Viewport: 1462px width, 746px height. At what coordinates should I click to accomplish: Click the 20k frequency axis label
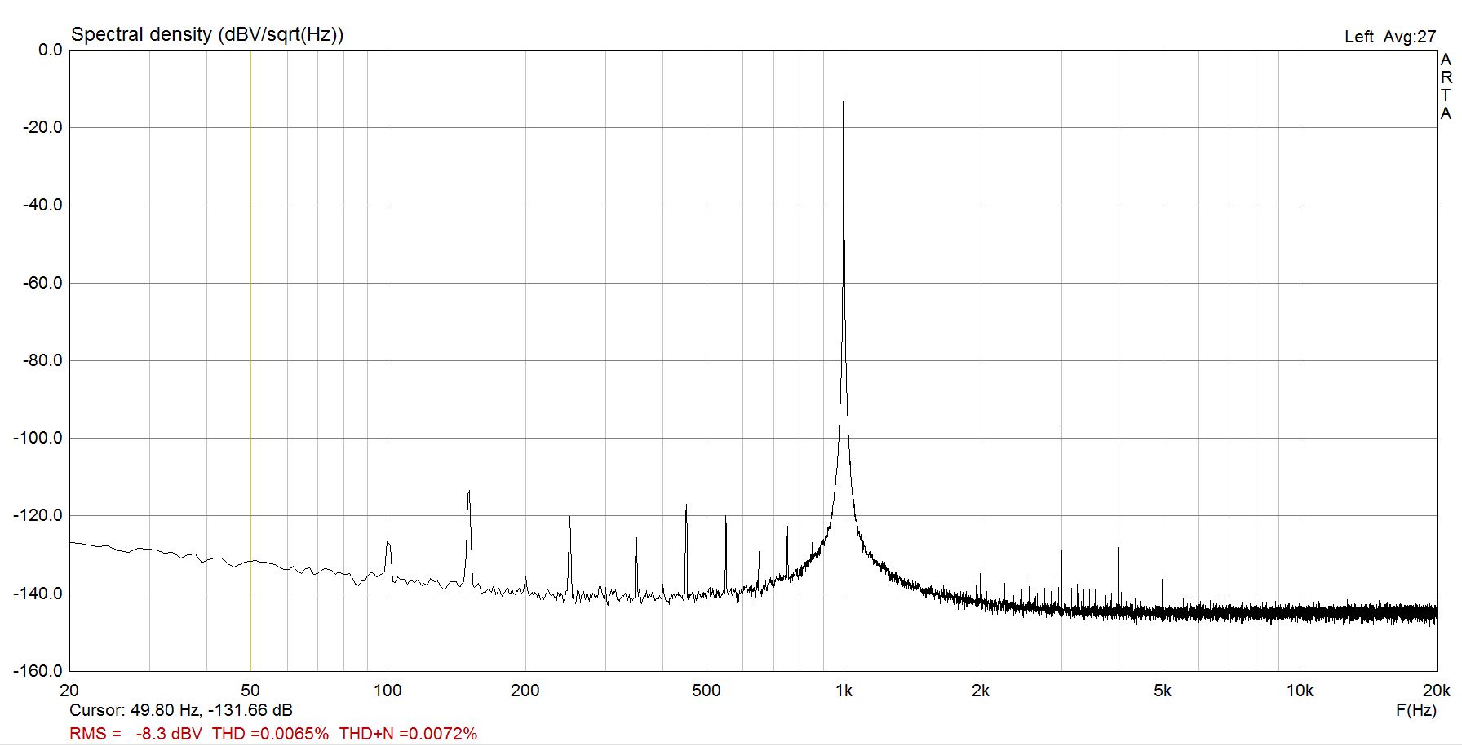pos(1437,691)
